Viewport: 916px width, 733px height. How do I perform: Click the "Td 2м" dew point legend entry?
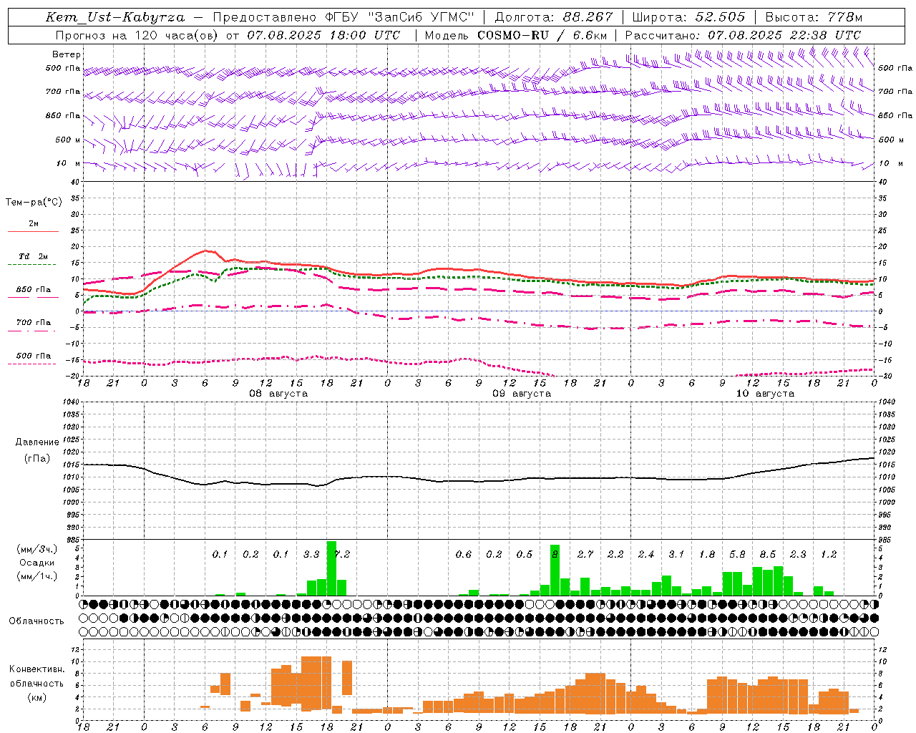click(34, 256)
